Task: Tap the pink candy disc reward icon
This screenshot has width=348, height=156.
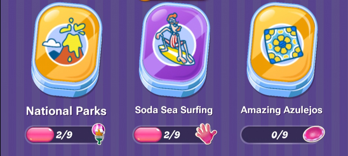Action: 314,134
